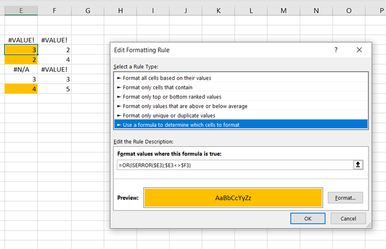Select column E header
The width and height of the screenshot is (386, 249).
tap(21, 11)
